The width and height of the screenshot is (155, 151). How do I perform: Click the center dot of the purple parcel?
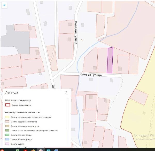click(110, 58)
